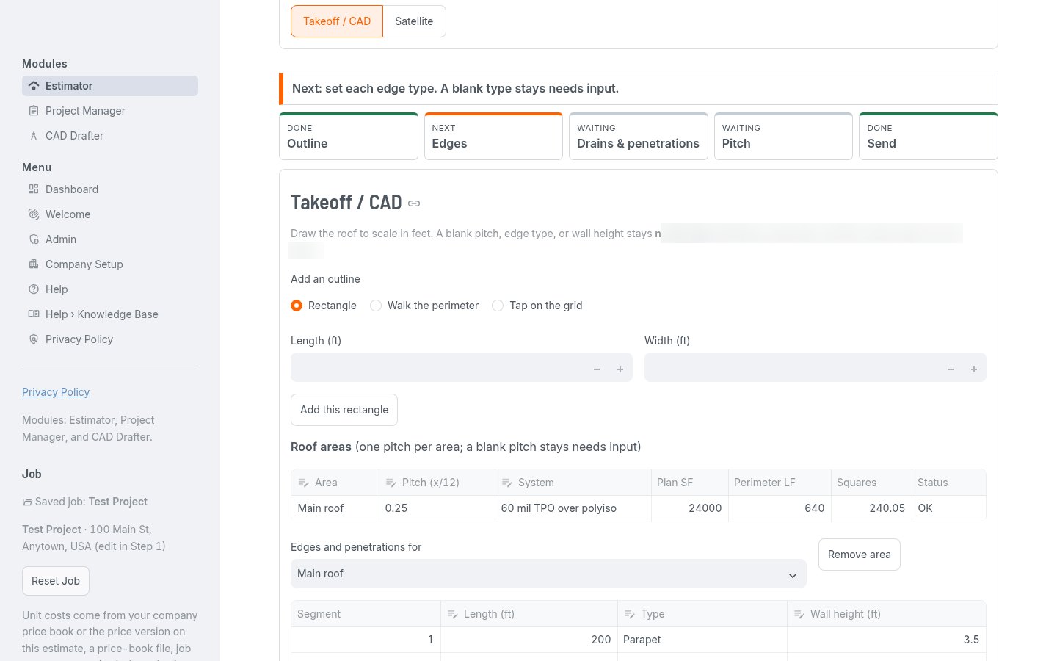Click the Knowledge Base book icon

34,314
